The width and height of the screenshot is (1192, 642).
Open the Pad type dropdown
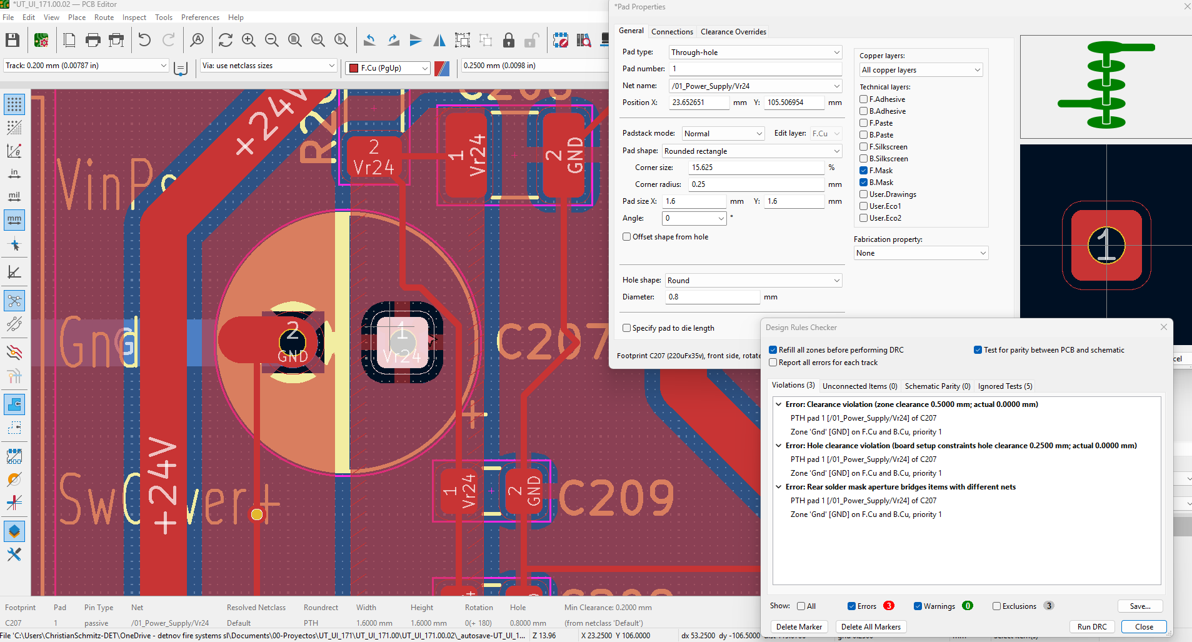point(755,53)
